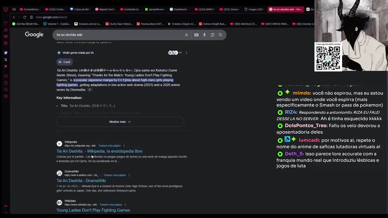
Task: Switch to the Cópia de INAC tab
Action: 80,9
